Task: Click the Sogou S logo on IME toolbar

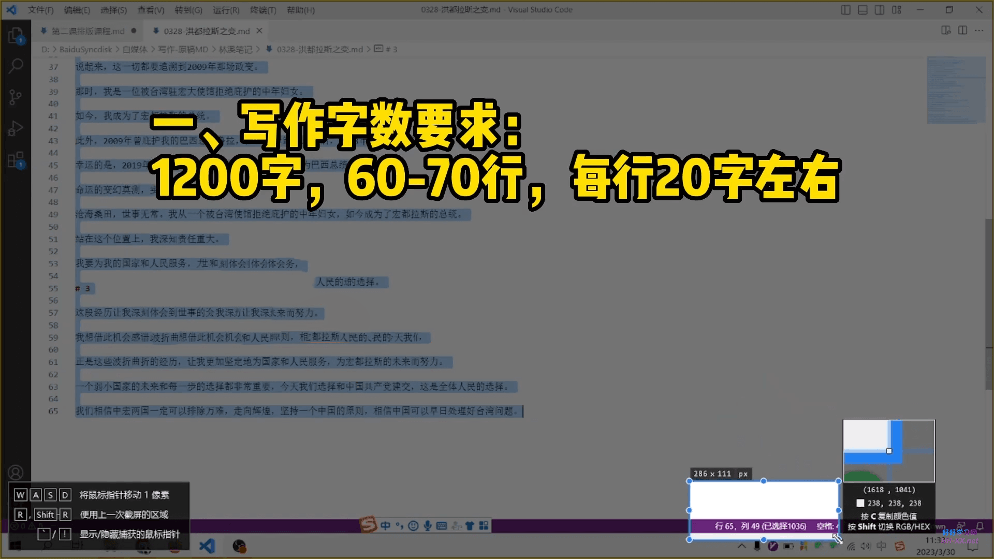Action: (x=368, y=525)
